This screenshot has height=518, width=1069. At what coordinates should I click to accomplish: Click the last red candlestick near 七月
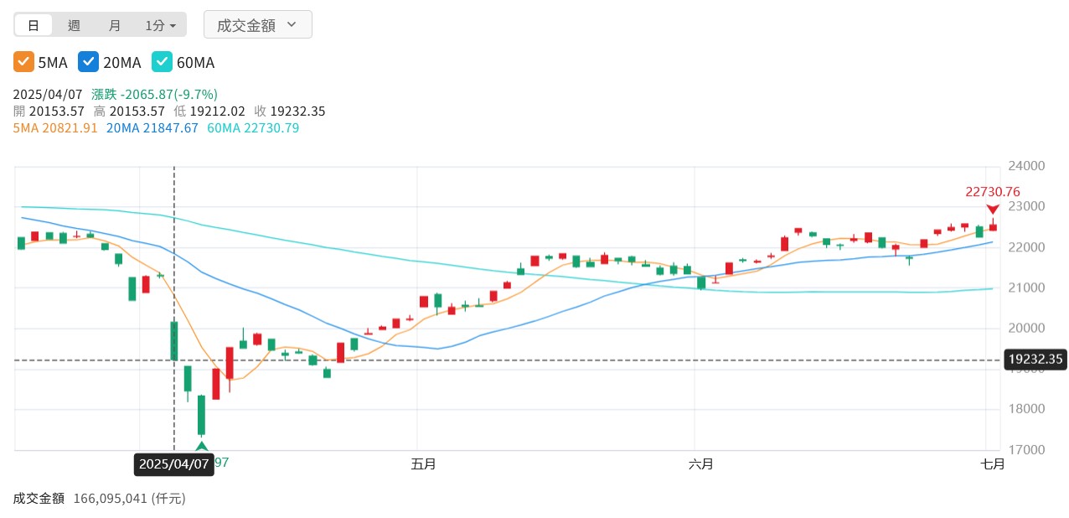(993, 227)
